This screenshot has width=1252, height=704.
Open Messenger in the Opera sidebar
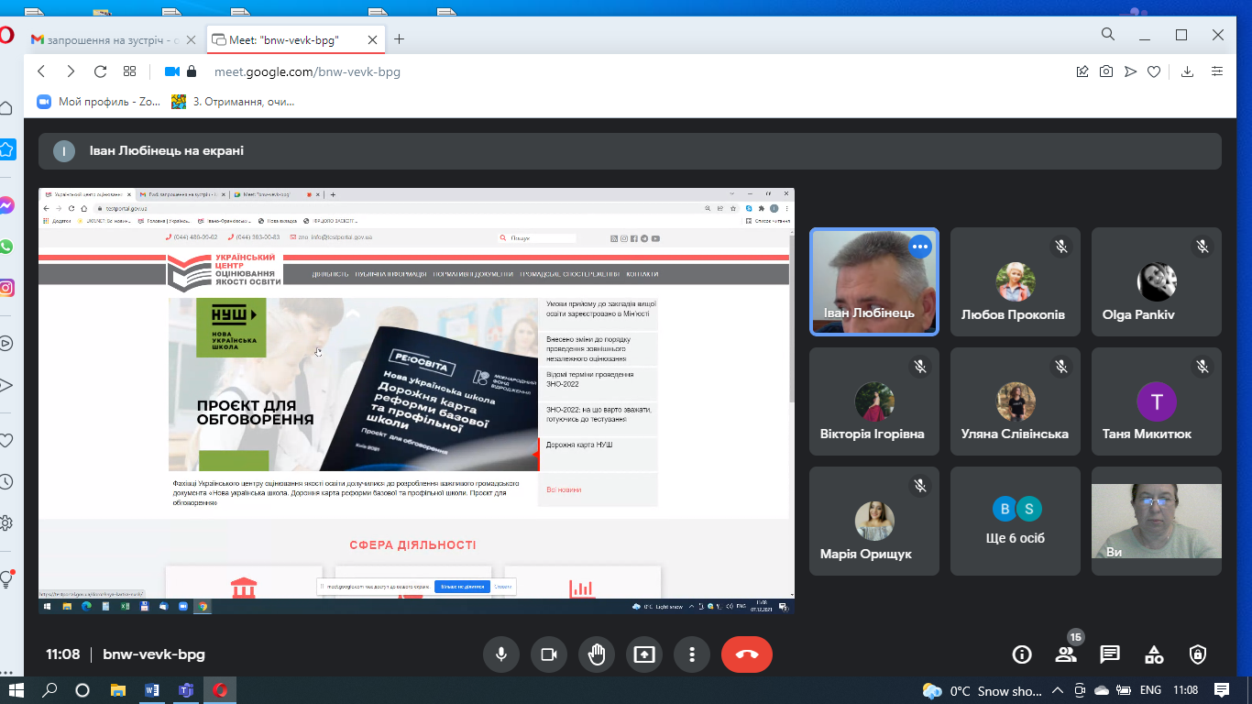pos(7,206)
